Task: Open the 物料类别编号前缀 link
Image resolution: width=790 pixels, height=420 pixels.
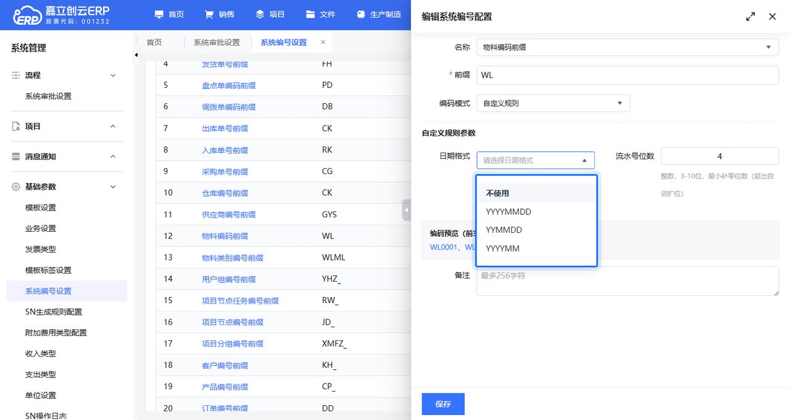Action: click(233, 258)
